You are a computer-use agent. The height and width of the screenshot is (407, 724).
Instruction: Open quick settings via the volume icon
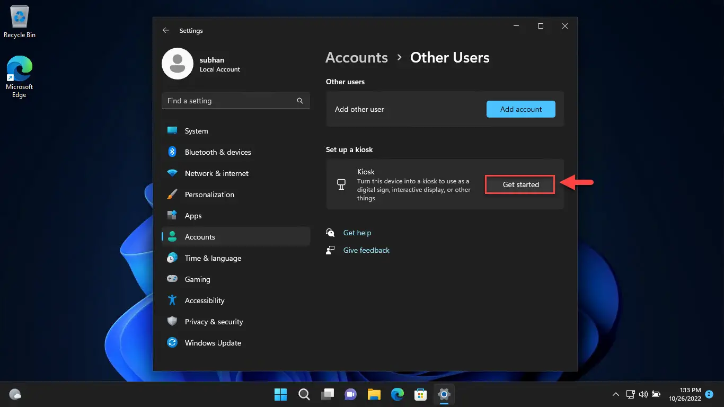tap(643, 394)
